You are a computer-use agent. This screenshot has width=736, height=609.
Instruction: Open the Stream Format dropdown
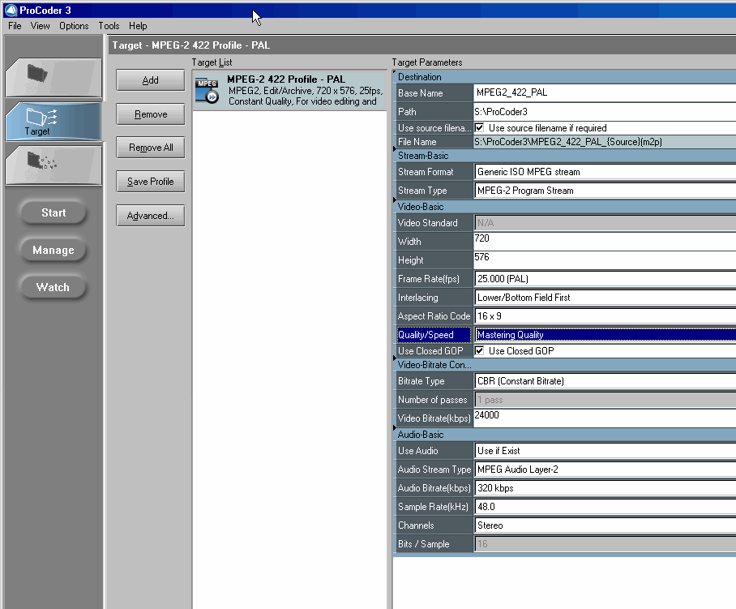[605, 172]
